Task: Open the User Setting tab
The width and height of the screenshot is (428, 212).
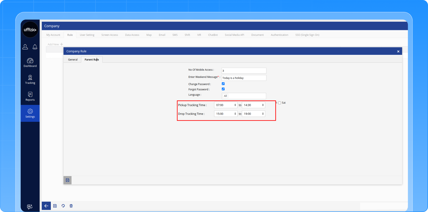Action: tap(87, 35)
